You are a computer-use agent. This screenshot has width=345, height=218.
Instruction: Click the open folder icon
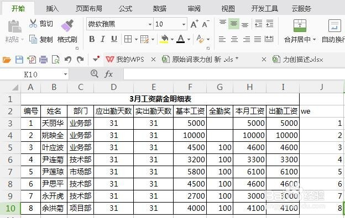tap(7, 60)
